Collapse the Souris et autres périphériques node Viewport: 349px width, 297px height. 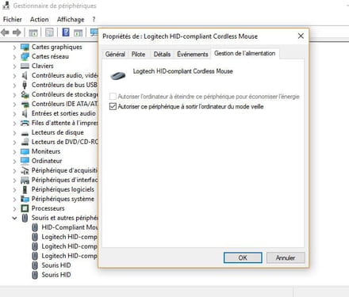(x=14, y=219)
